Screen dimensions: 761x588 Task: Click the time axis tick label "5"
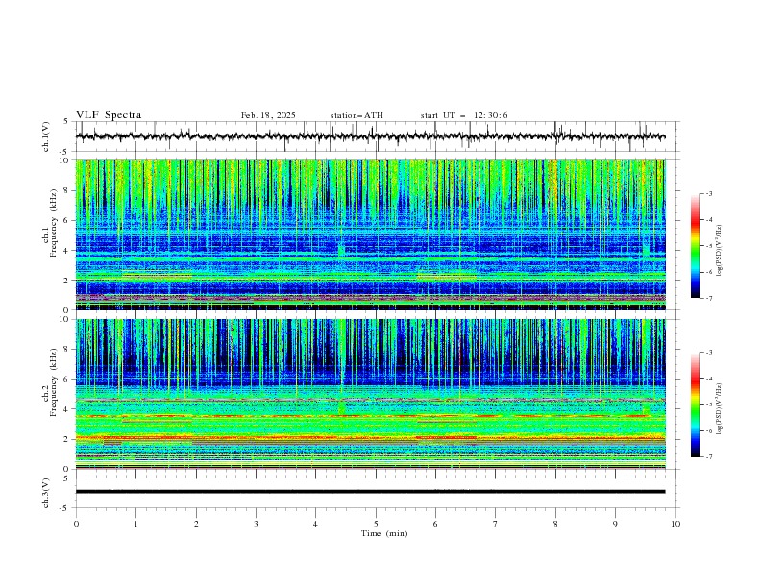click(x=376, y=524)
